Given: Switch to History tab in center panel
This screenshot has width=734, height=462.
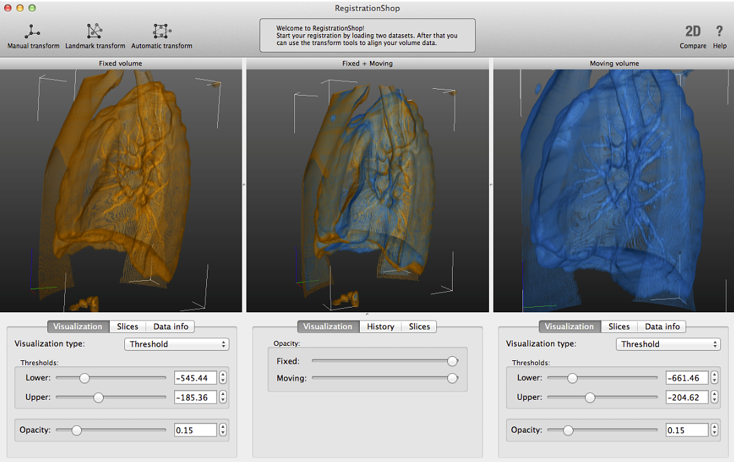Looking at the screenshot, I should 380,327.
